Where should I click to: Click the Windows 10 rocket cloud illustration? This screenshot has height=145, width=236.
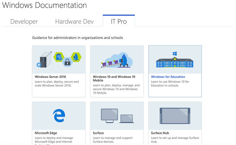click(x=117, y=60)
